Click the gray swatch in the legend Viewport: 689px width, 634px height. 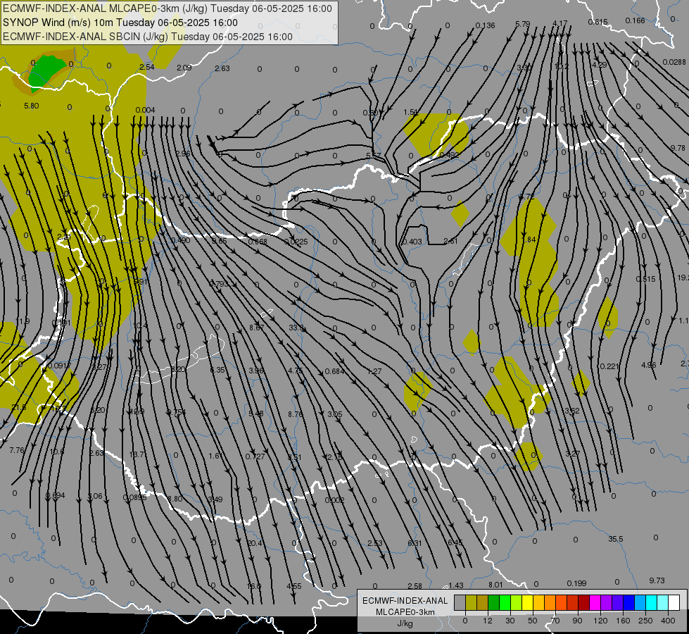point(460,602)
